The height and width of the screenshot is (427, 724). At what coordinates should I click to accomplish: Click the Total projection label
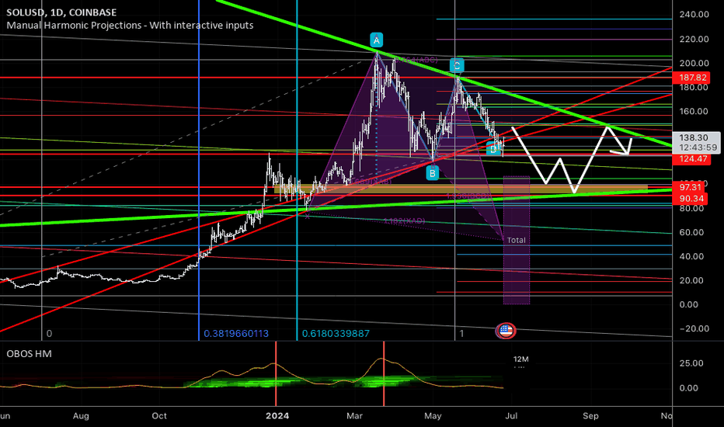(x=517, y=240)
